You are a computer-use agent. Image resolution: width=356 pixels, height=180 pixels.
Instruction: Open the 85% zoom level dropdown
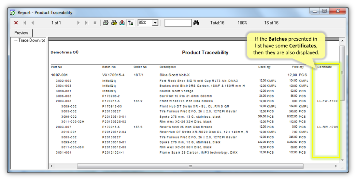pyautogui.click(x=155, y=23)
